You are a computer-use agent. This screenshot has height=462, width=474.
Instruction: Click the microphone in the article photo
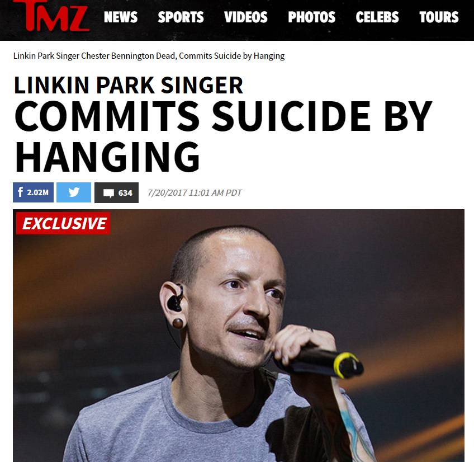(320, 362)
